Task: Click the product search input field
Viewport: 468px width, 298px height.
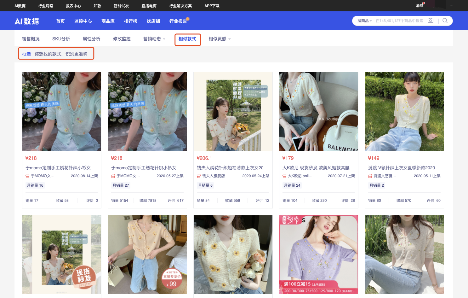Action: [399, 21]
